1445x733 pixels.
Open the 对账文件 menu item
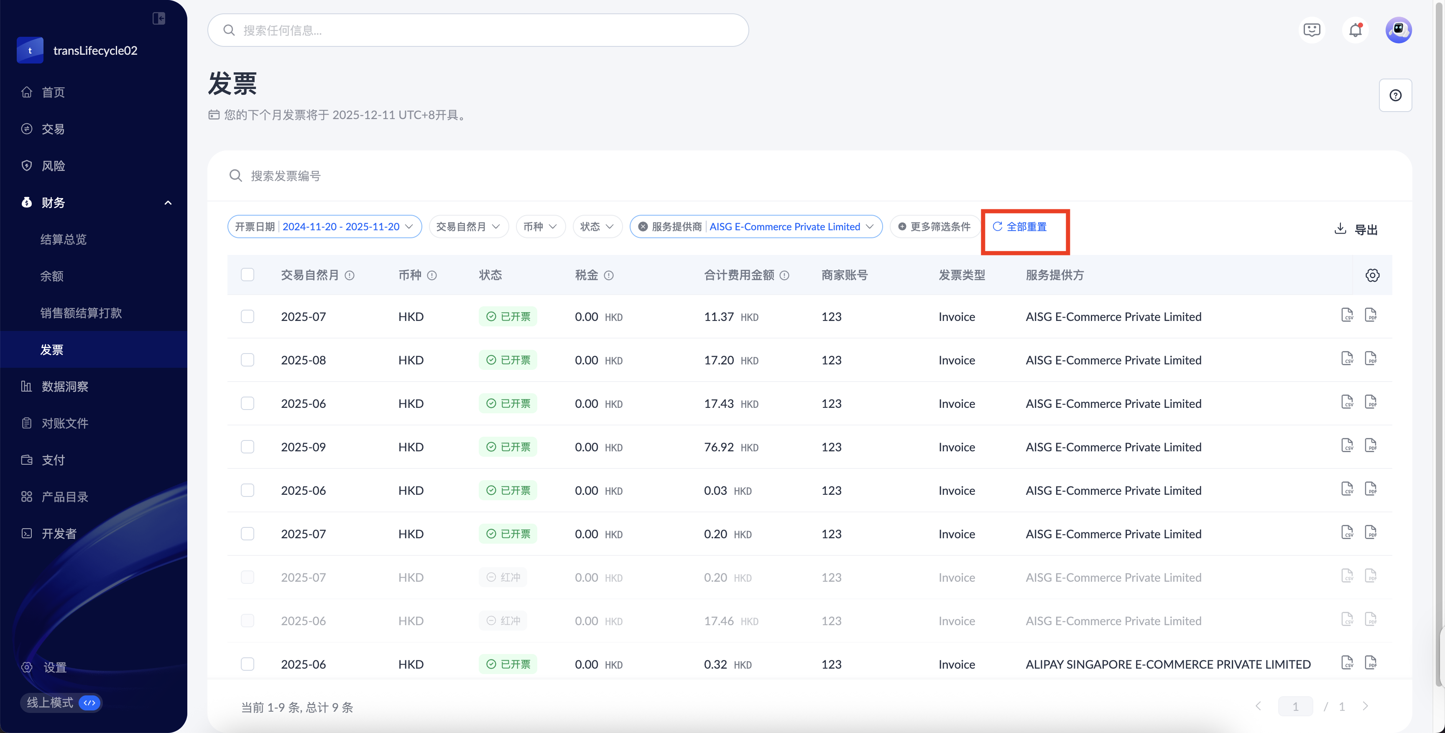pos(64,423)
